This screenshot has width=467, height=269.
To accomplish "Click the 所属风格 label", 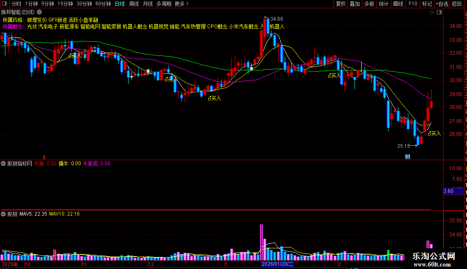I will [x=13, y=20].
